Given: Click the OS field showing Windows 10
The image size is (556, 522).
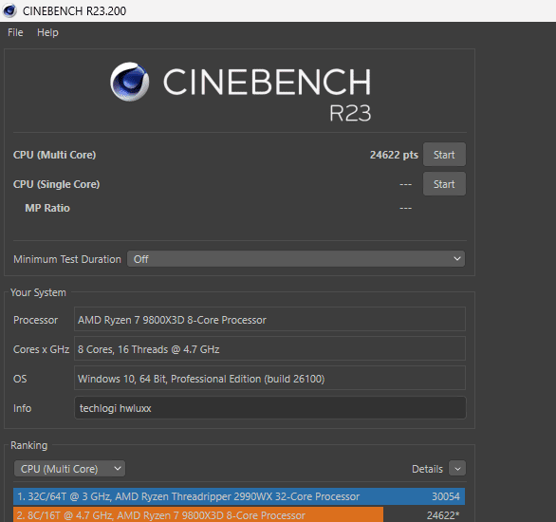Looking at the screenshot, I should (269, 379).
